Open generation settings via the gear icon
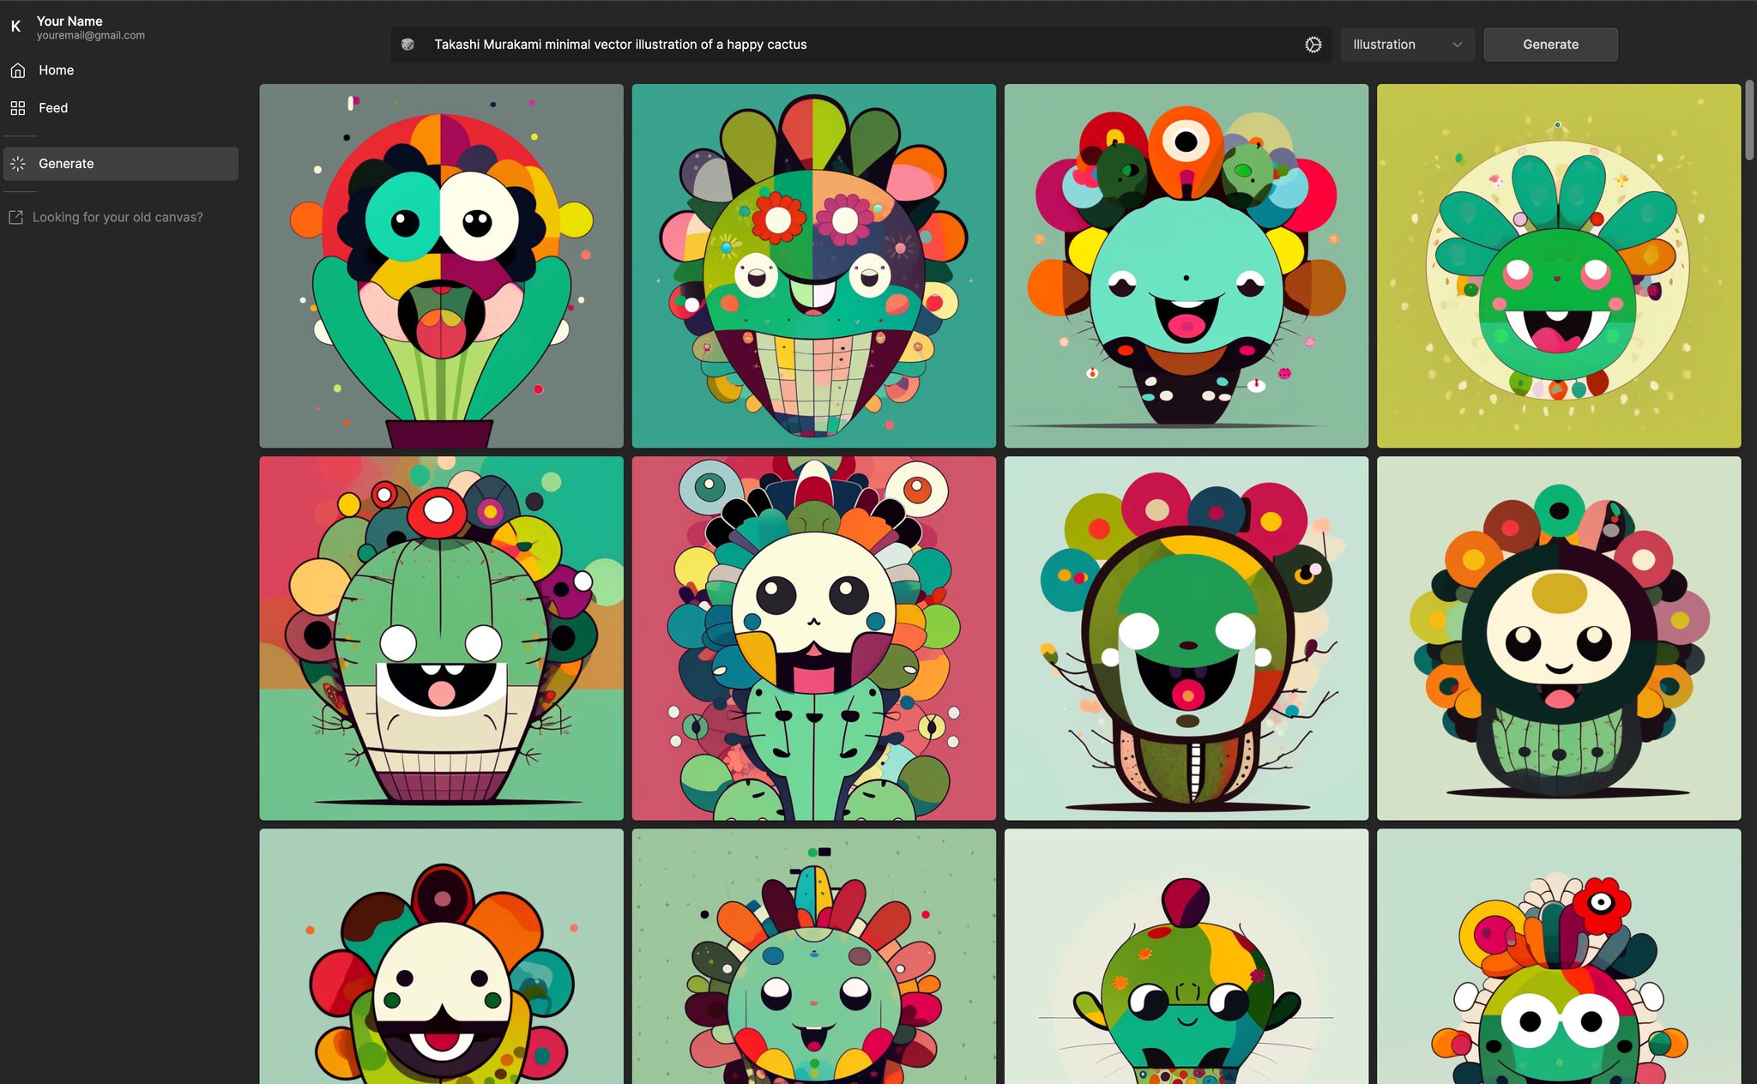The image size is (1757, 1084). [1313, 45]
